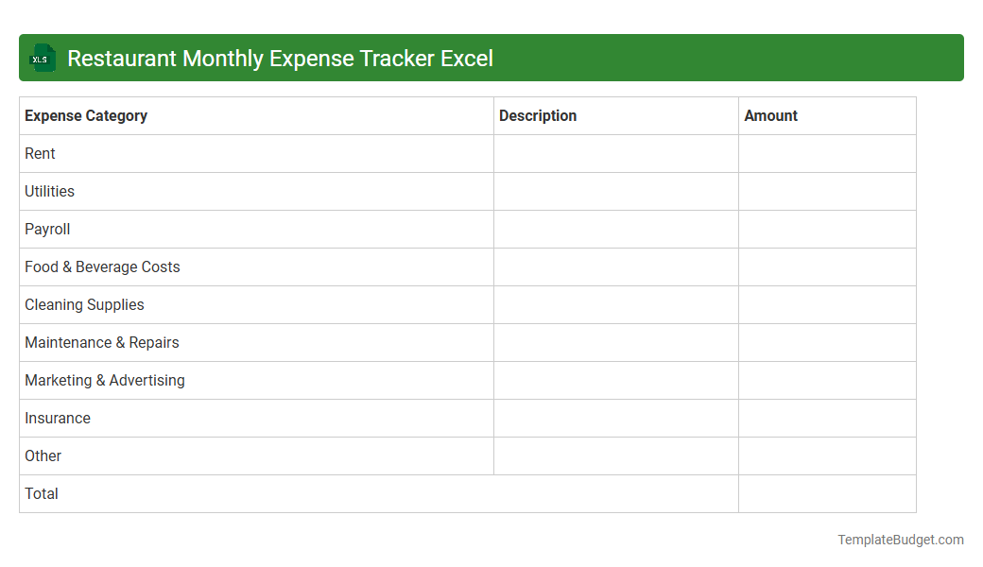
Task: Click the Insurance category label
Action: pos(57,418)
